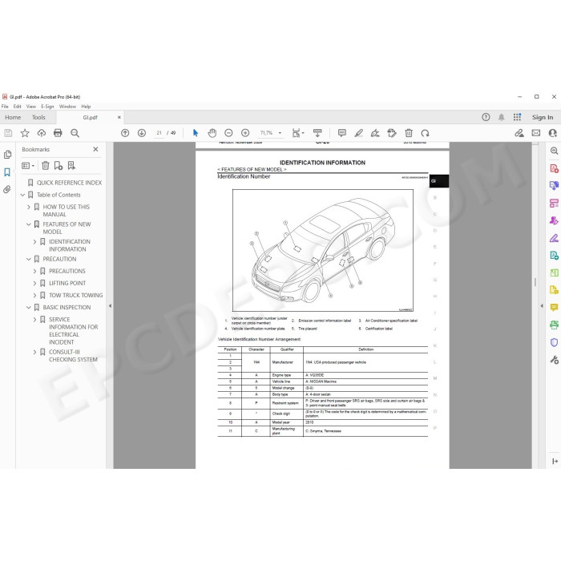Select the Hand pan tool
The width and height of the screenshot is (561, 561).
212,133
